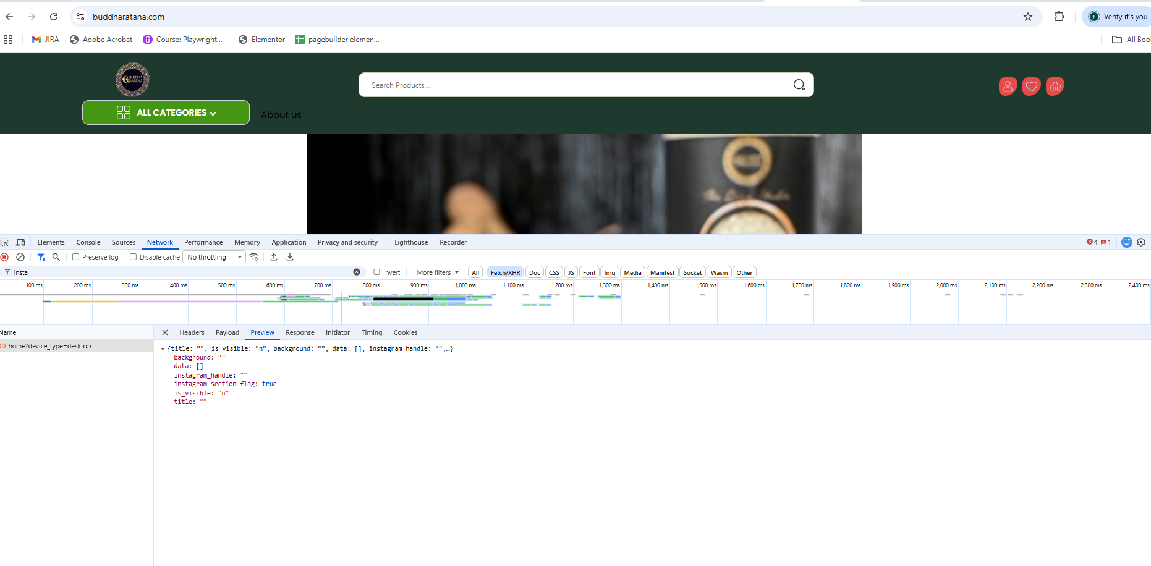Expand the ALL CATEGORIES dropdown
This screenshot has width=1151, height=566.
click(166, 112)
